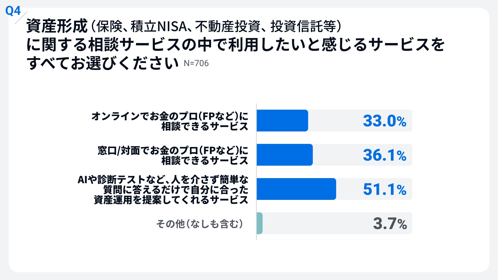
Task: Click the blue 33.0% bar fill
Action: click(282, 121)
